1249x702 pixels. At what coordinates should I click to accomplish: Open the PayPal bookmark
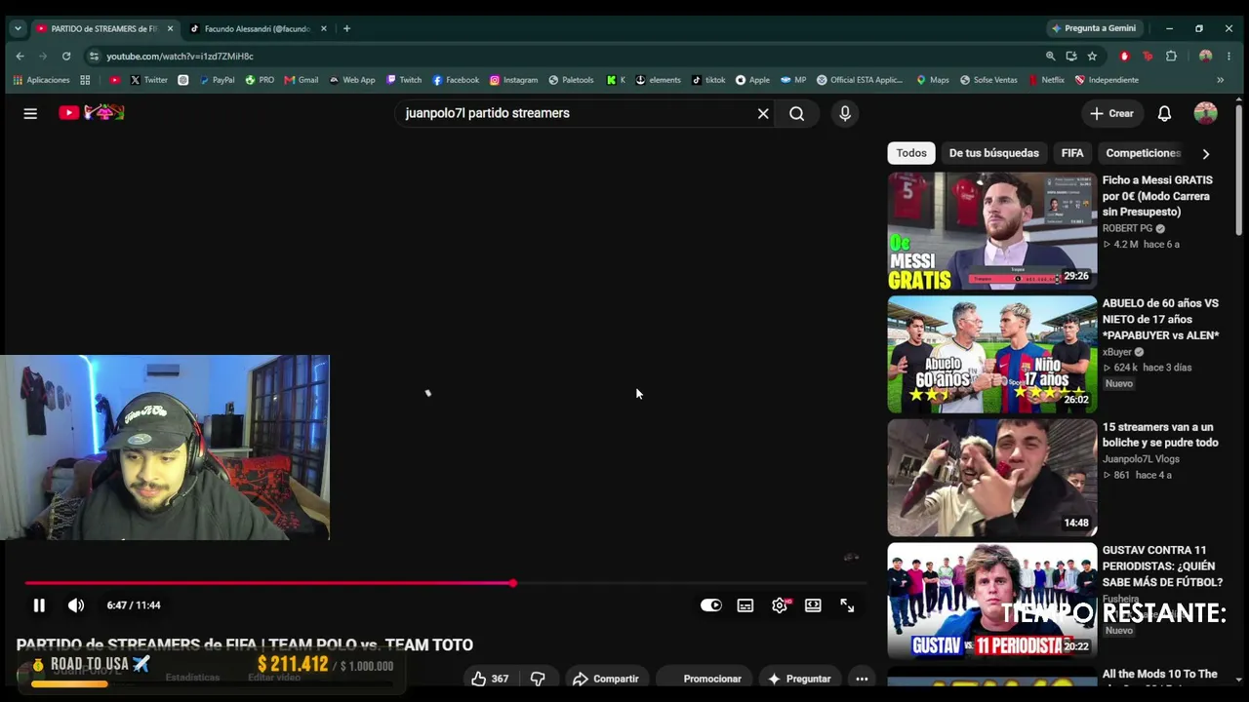tap(217, 80)
